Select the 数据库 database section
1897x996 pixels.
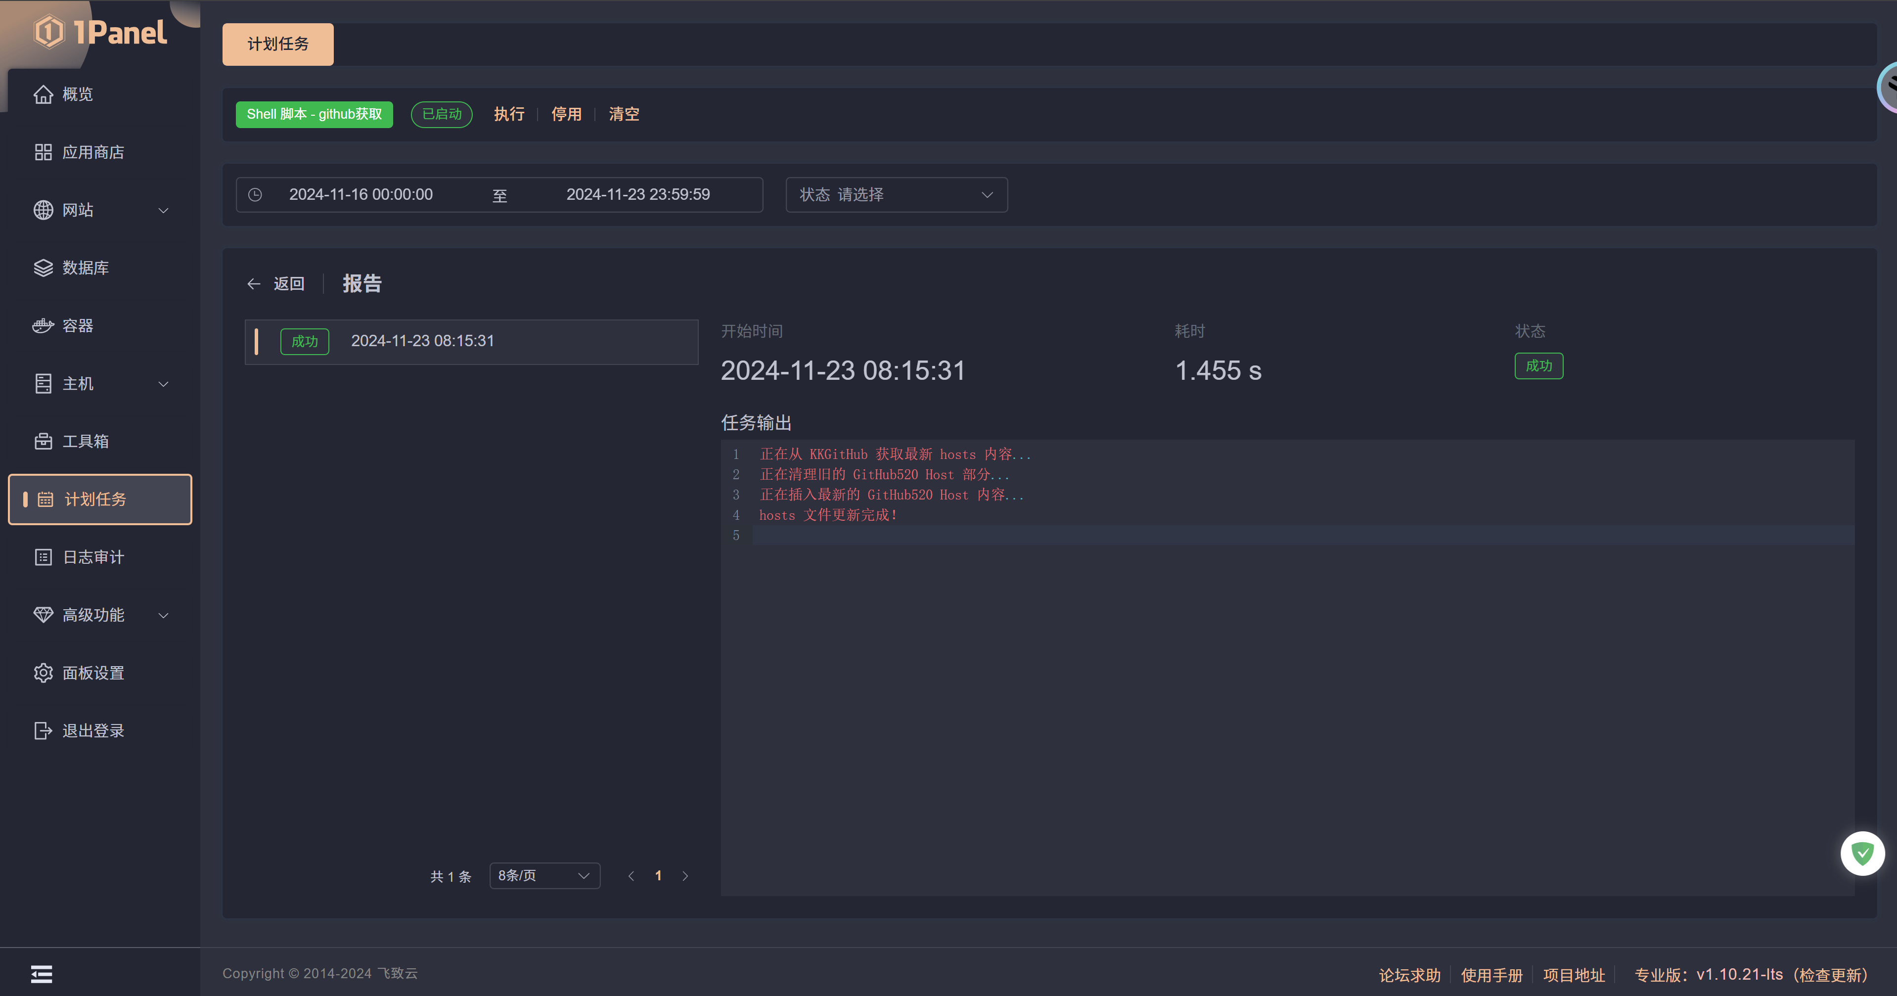(x=87, y=268)
